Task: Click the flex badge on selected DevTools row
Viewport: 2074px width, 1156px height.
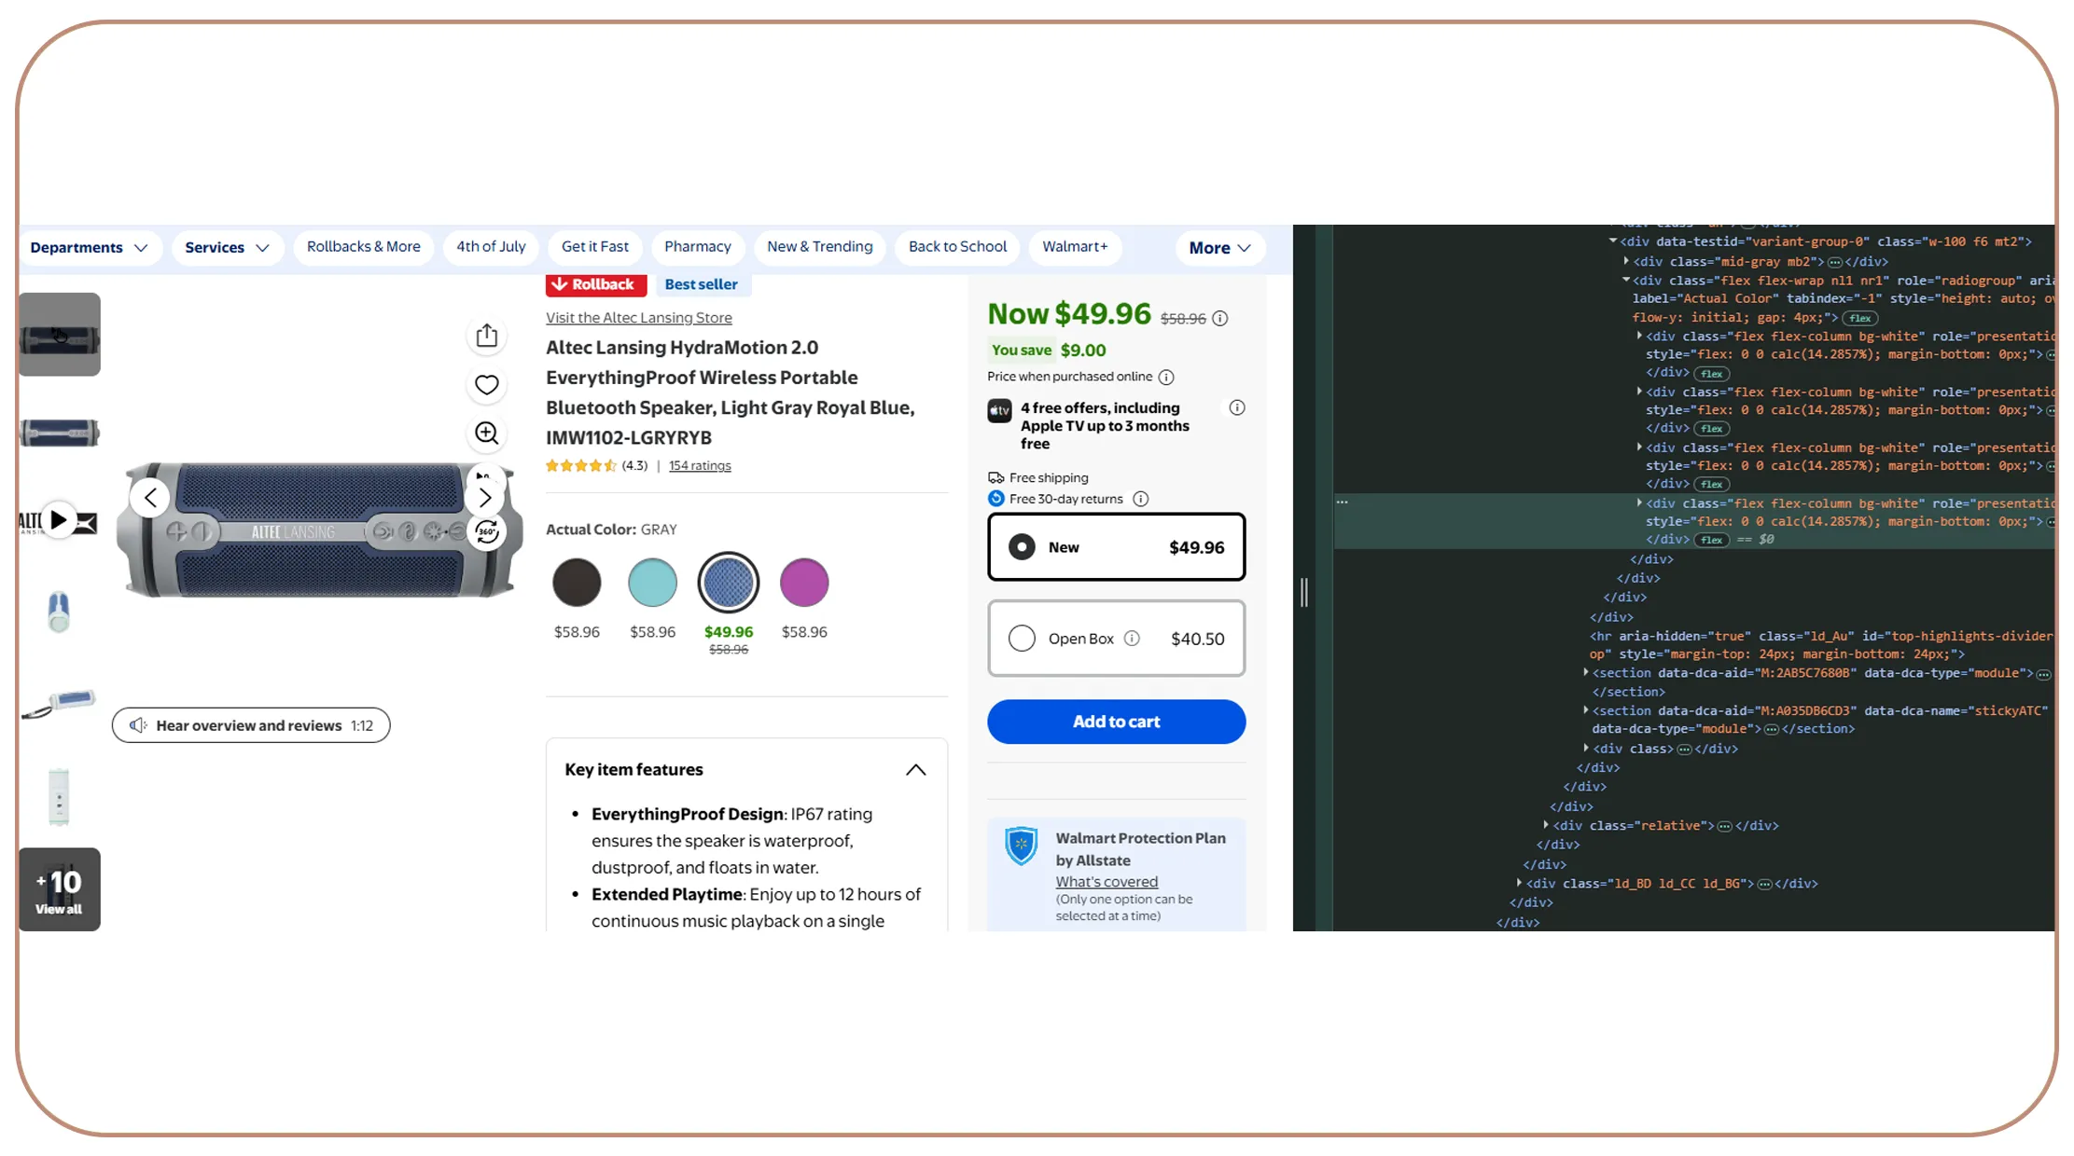Action: (1712, 540)
